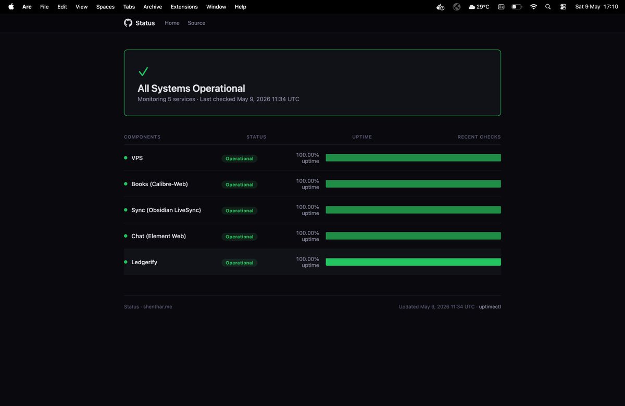
Task: Click the UPTIME column header
Action: click(x=362, y=137)
